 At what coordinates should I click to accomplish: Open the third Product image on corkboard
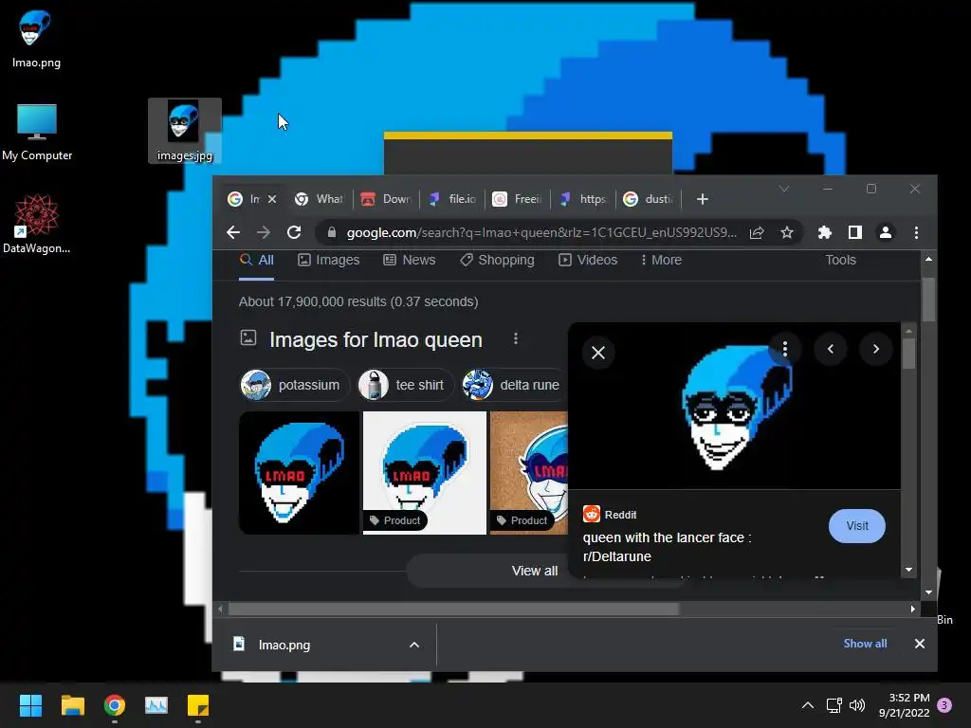point(529,473)
